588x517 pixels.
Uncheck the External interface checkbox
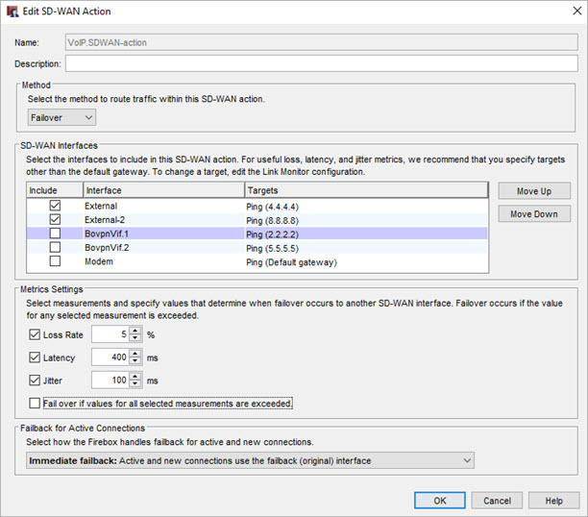[55, 206]
